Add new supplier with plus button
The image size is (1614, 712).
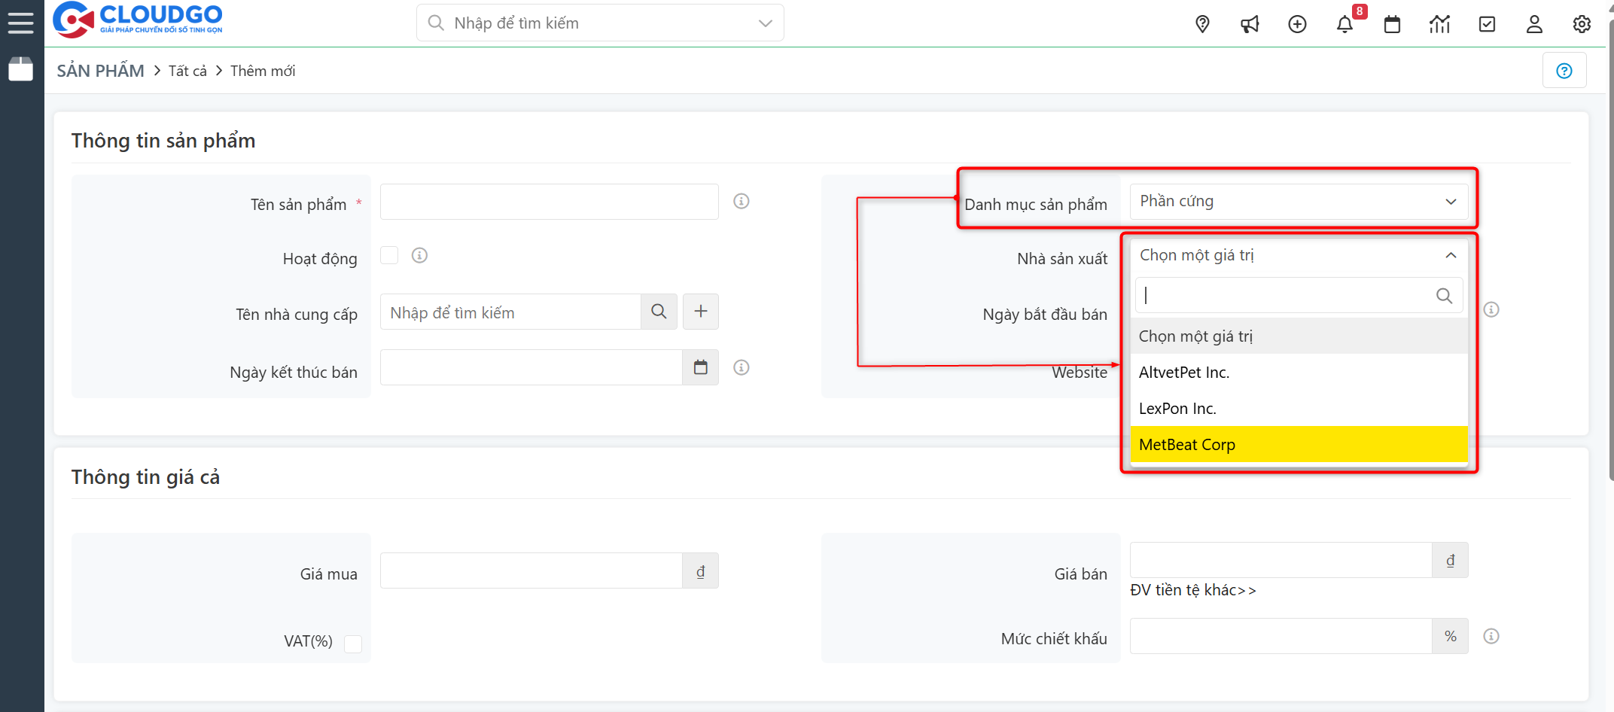point(700,311)
